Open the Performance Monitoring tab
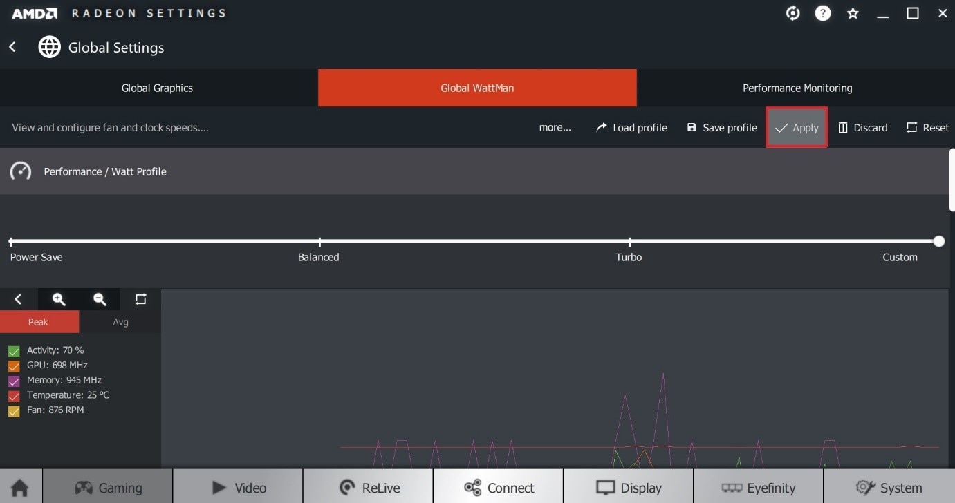This screenshot has height=503, width=955. point(797,88)
